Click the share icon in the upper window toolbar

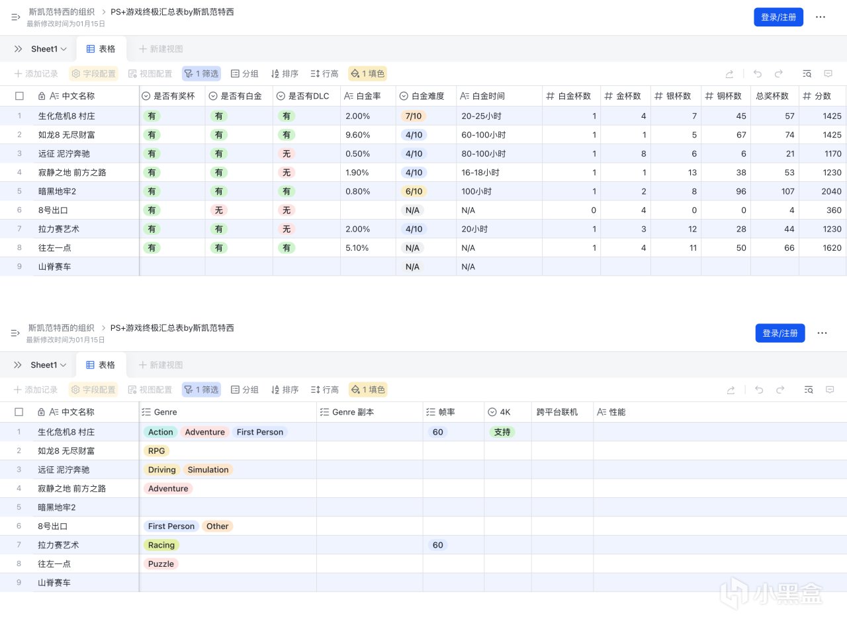(x=729, y=74)
